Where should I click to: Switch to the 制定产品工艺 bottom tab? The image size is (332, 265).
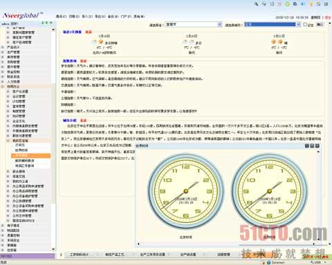(x=115, y=255)
